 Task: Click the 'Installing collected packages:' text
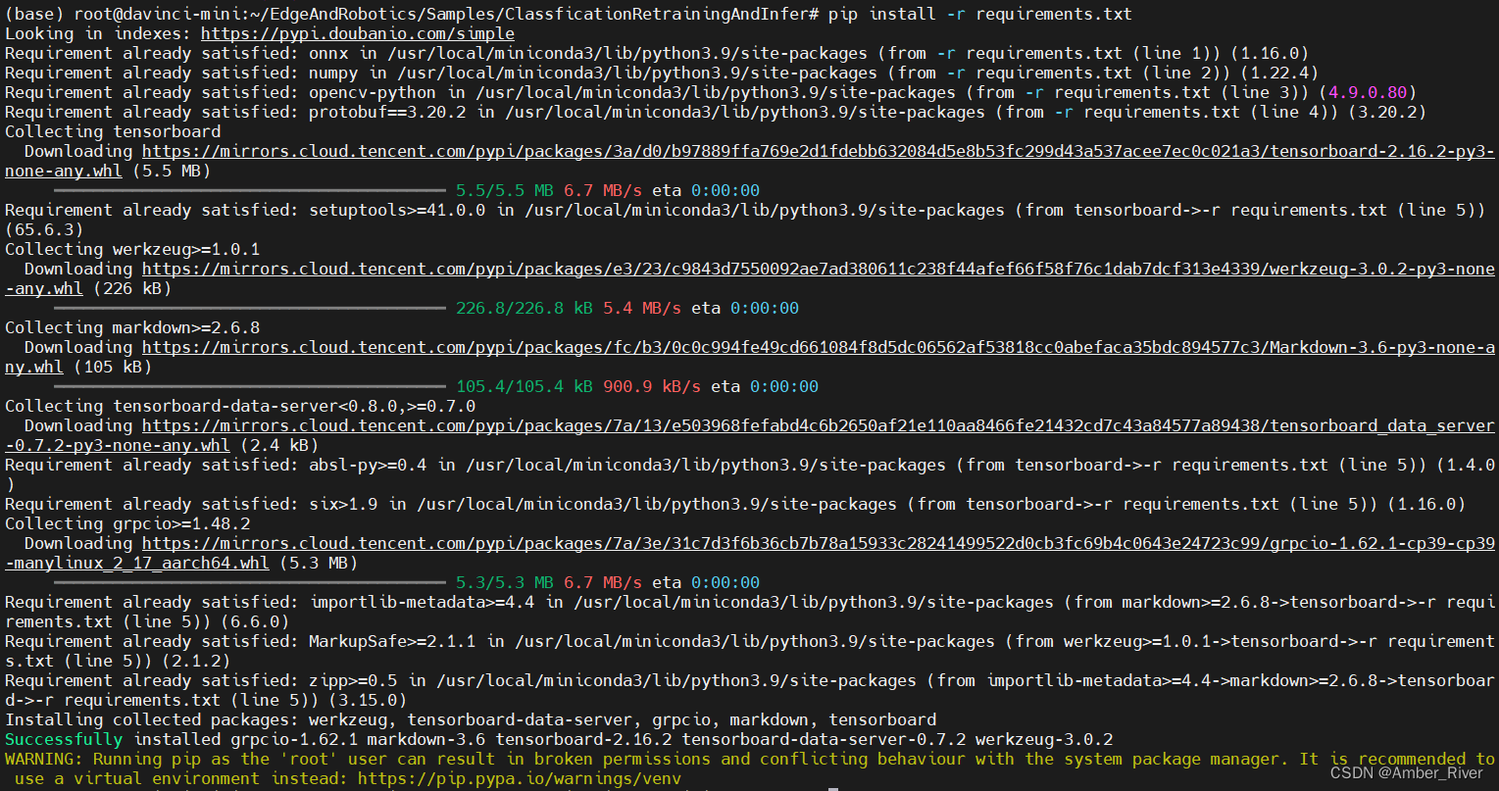tap(152, 719)
